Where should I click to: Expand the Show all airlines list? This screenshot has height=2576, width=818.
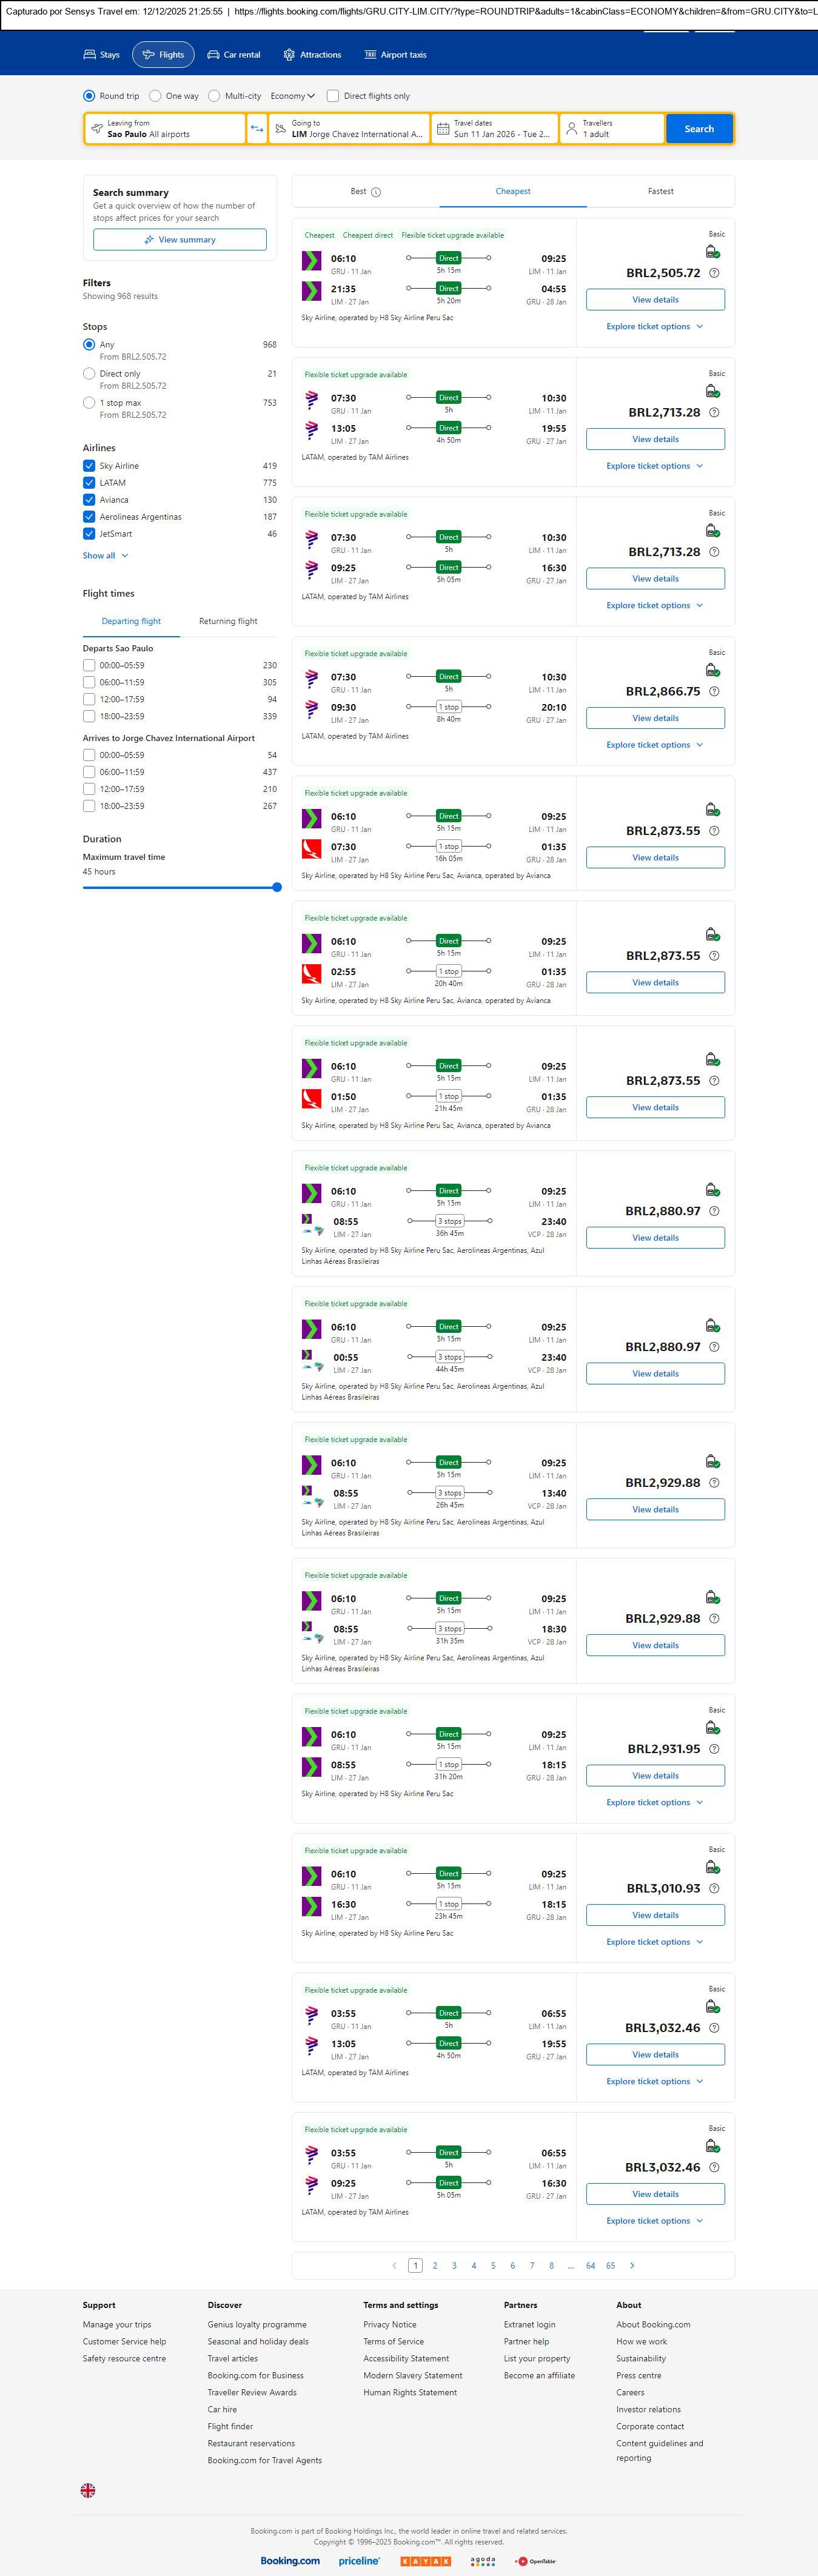[105, 556]
